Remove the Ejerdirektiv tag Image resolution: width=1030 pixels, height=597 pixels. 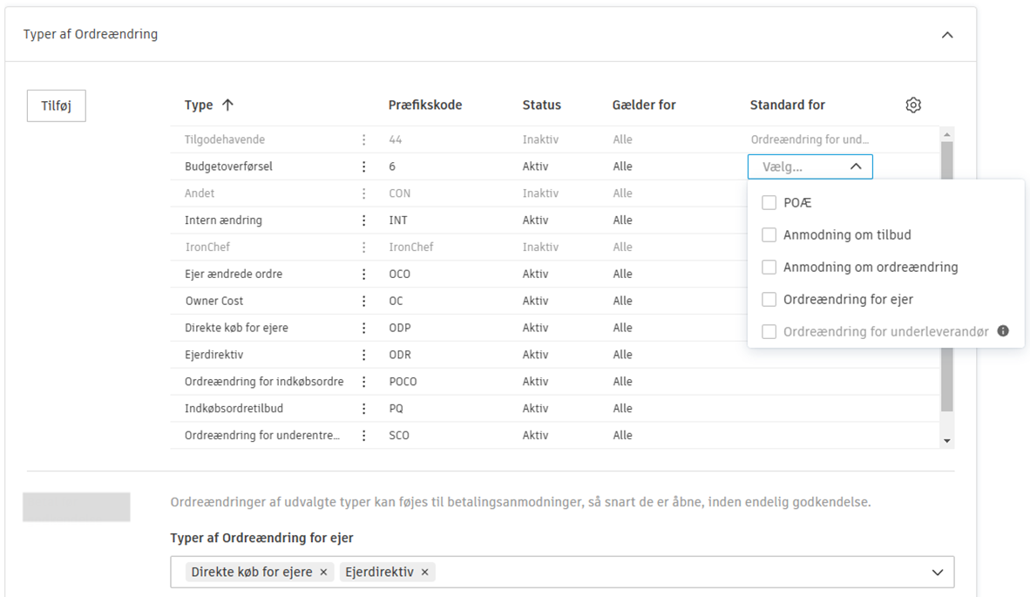tap(425, 572)
